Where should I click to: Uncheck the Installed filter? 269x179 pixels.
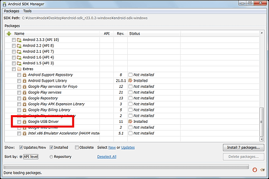(x=51, y=147)
